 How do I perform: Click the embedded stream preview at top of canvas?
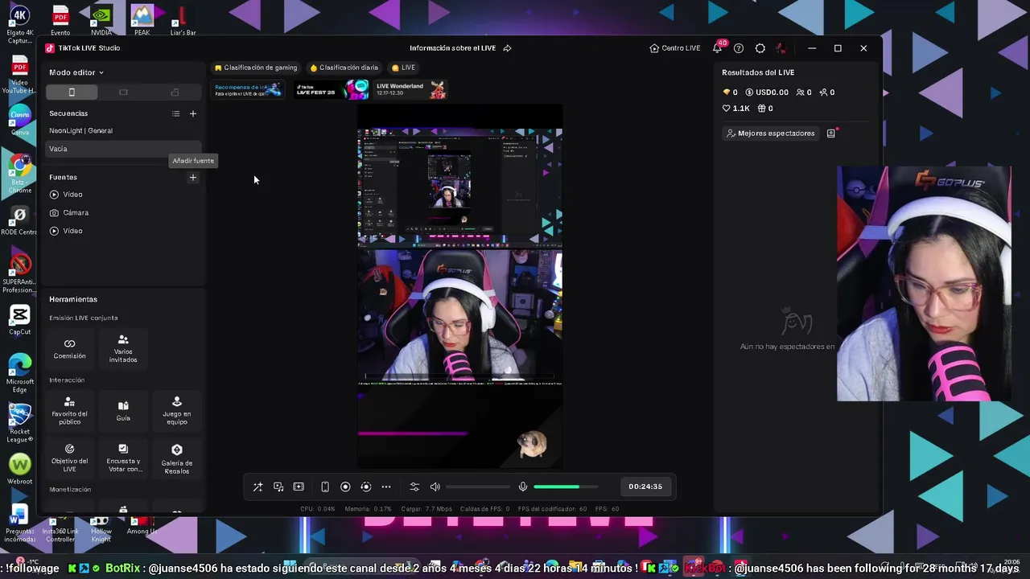click(x=460, y=187)
